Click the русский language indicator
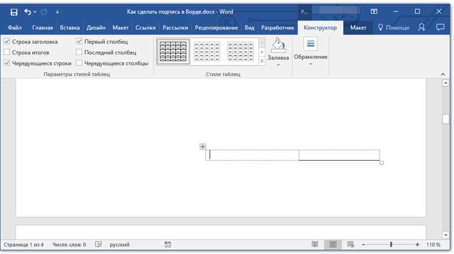Viewport: 454px width, 254px height. tap(119, 245)
